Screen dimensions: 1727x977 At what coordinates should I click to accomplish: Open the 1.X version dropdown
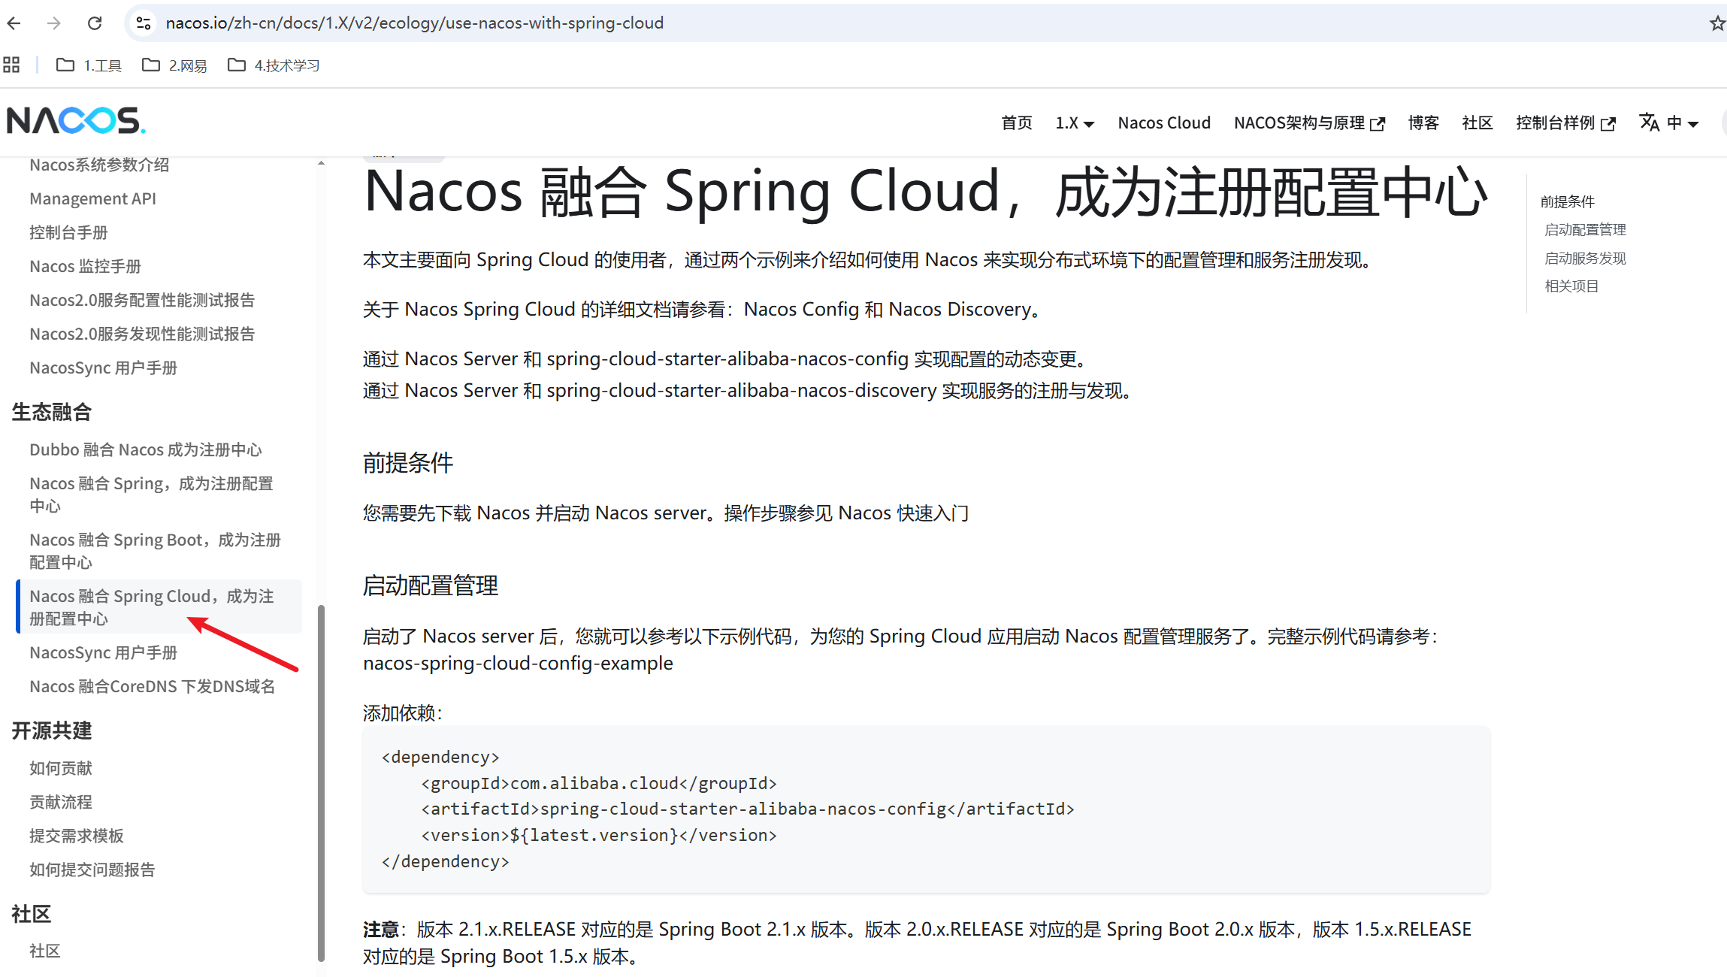[1074, 123]
